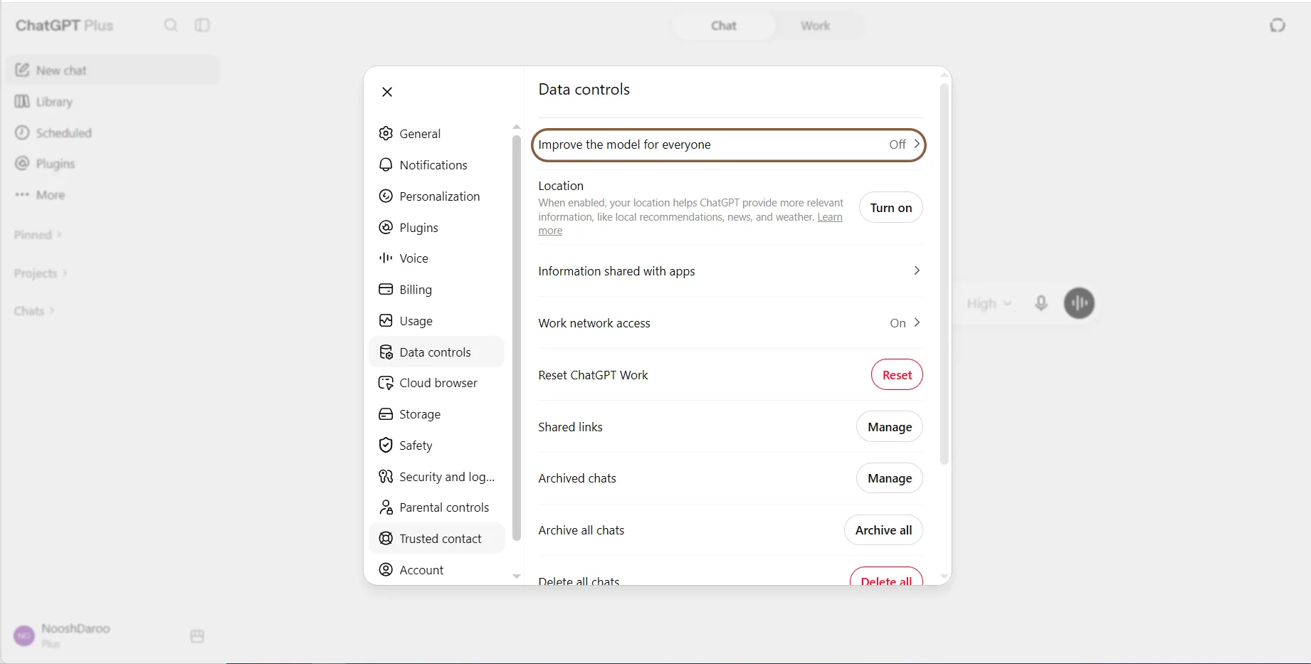The height and width of the screenshot is (664, 1311).
Task: Click the microphone dictation icon
Action: point(1041,303)
